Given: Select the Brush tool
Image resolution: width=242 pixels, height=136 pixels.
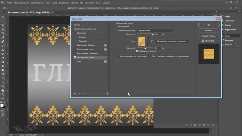Looking at the screenshot, I should (3, 46).
